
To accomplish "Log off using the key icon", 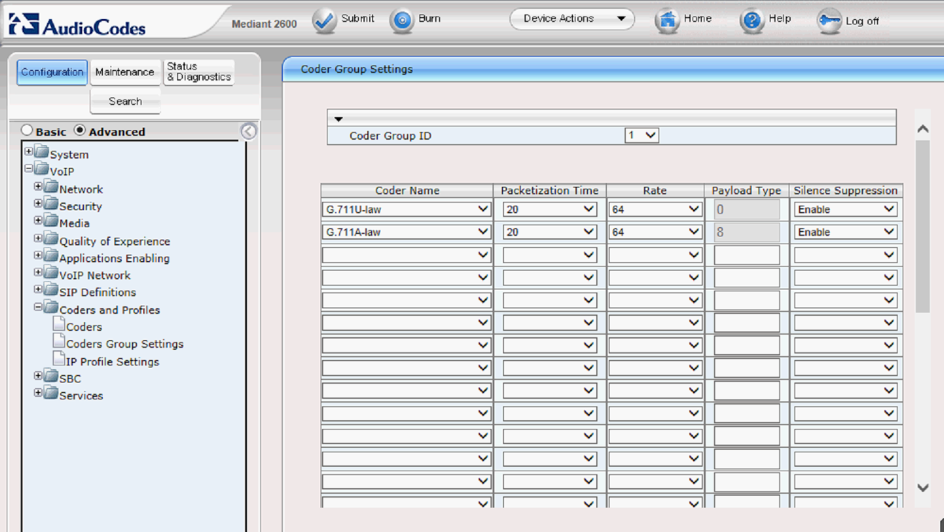I will 829,20.
